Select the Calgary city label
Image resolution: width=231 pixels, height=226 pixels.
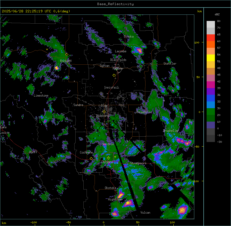[107, 162]
